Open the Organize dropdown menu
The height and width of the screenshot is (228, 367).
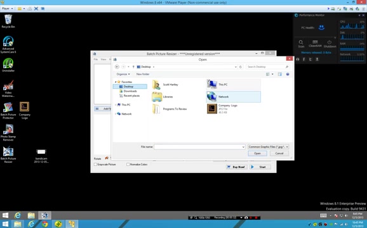click(123, 74)
